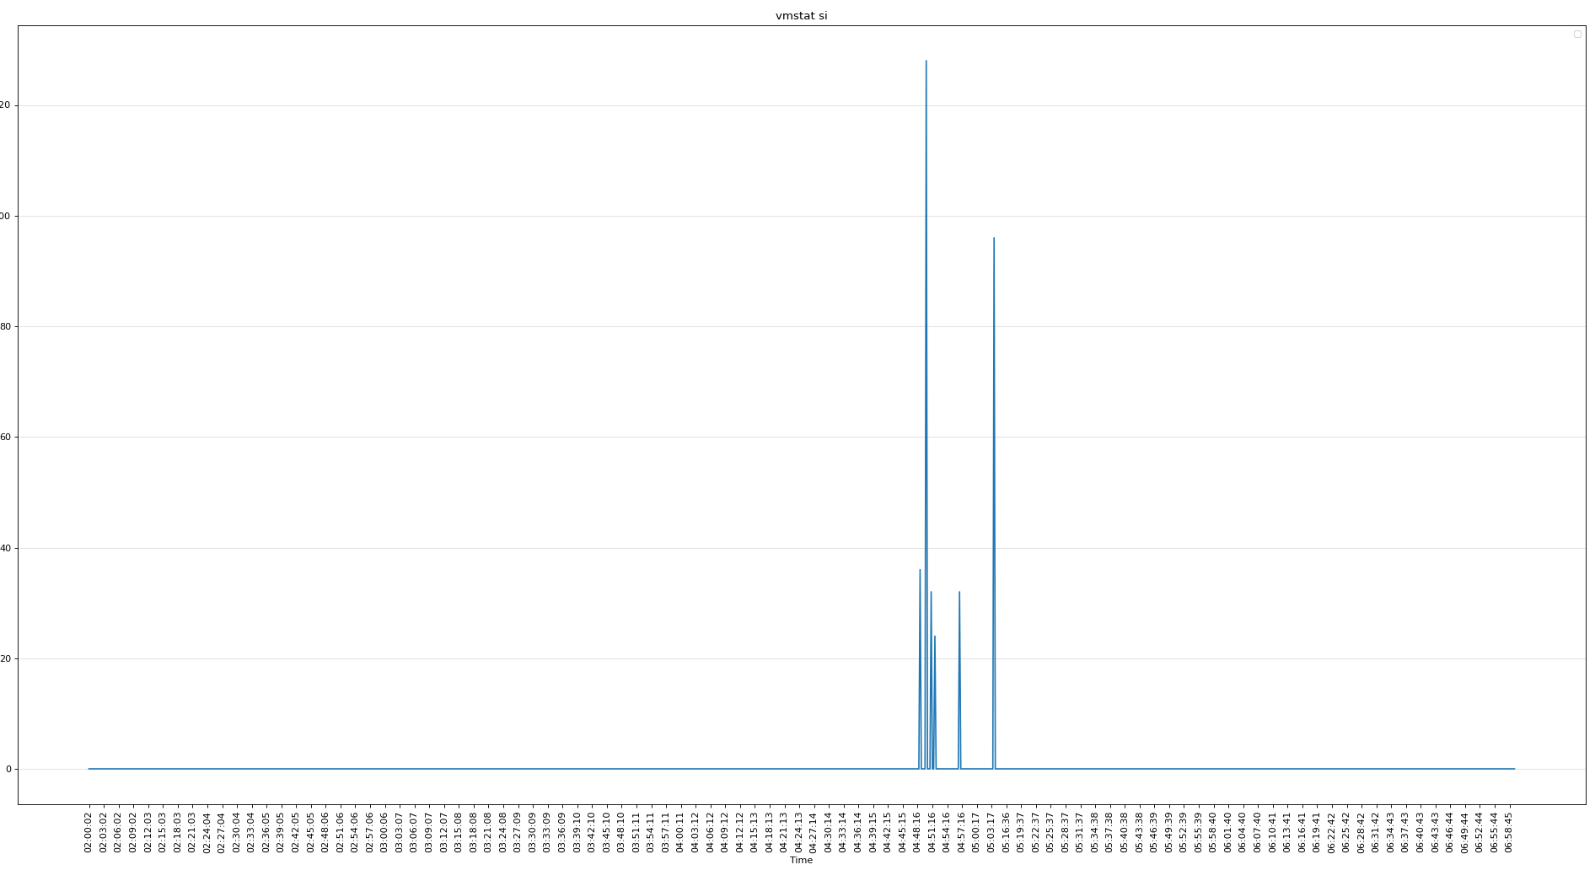Click the x-axis tick label '06:01:40'
1595x870 pixels.
[1227, 833]
